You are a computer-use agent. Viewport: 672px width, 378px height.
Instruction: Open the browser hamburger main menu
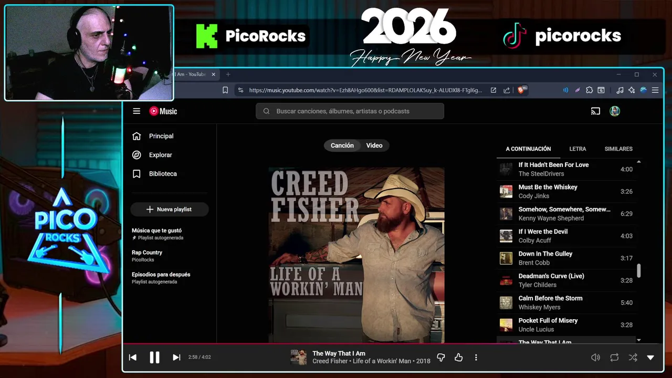655,90
